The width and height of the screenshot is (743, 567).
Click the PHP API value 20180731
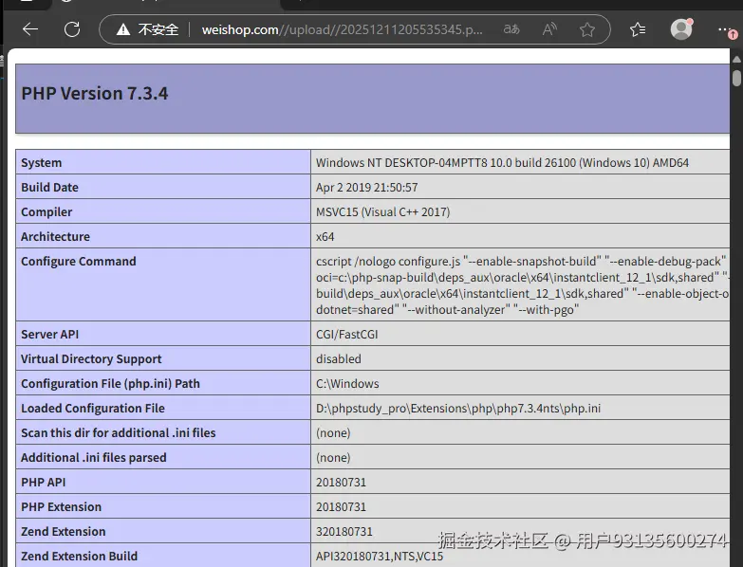pyautogui.click(x=342, y=482)
